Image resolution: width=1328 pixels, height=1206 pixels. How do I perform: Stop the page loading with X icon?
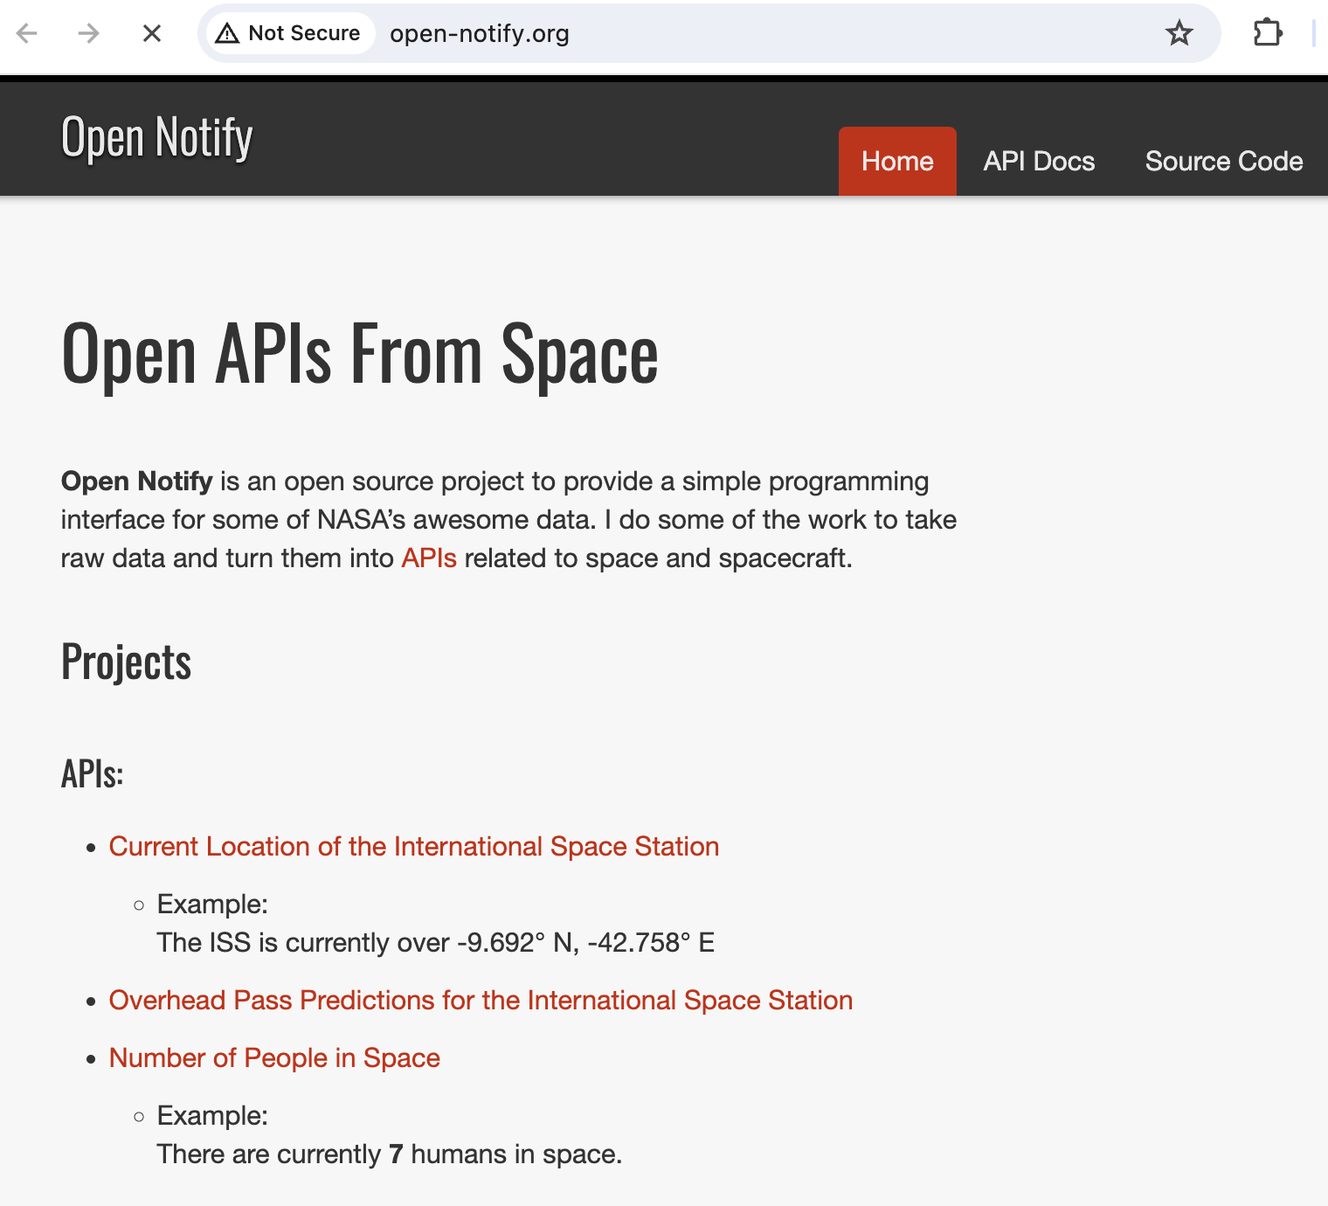[x=152, y=33]
